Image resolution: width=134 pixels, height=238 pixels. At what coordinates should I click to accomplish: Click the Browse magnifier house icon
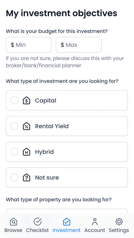(x=14, y=222)
